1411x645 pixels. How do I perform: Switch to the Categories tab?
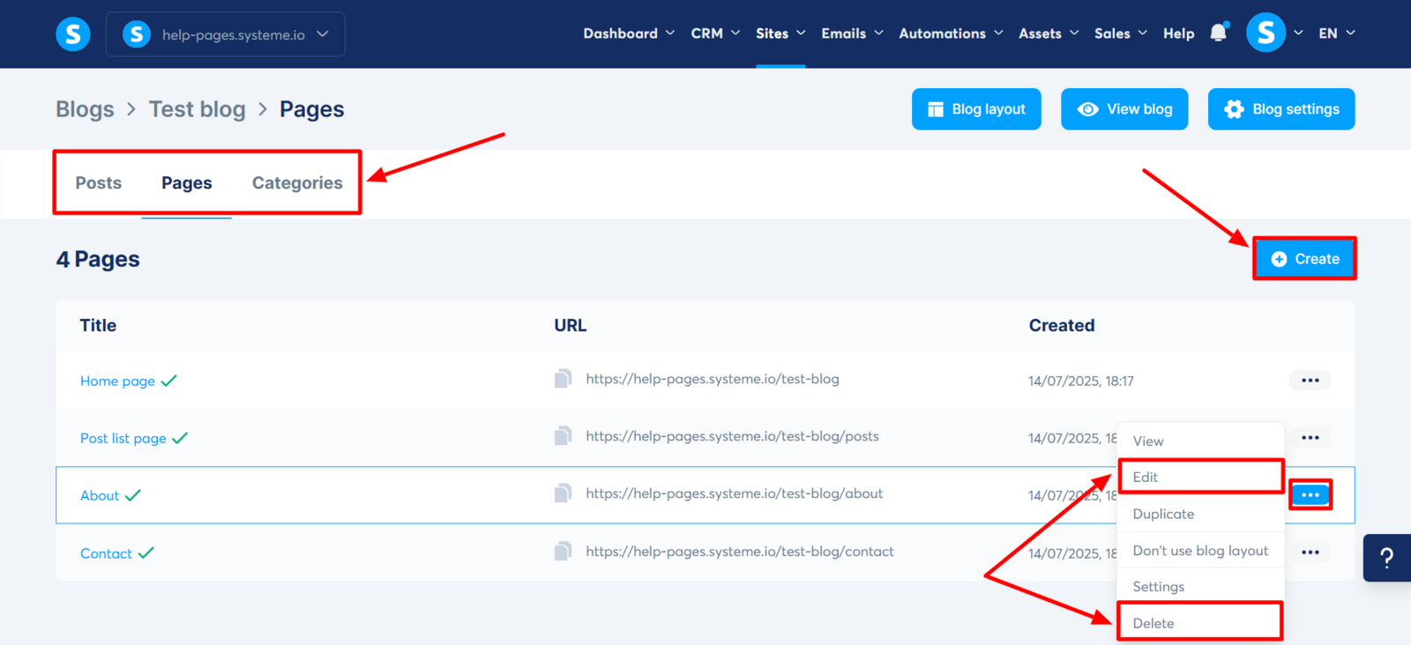pos(297,183)
